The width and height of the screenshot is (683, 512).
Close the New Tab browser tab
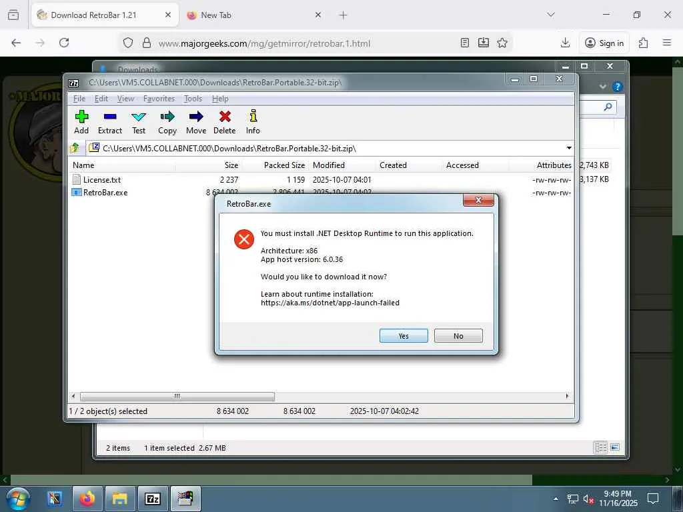(x=318, y=15)
